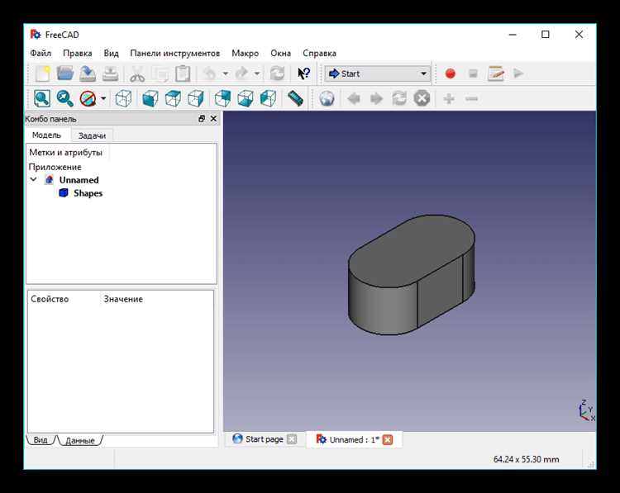Close the Unnamed : 1* tab
This screenshot has width=620, height=493.
[388, 439]
